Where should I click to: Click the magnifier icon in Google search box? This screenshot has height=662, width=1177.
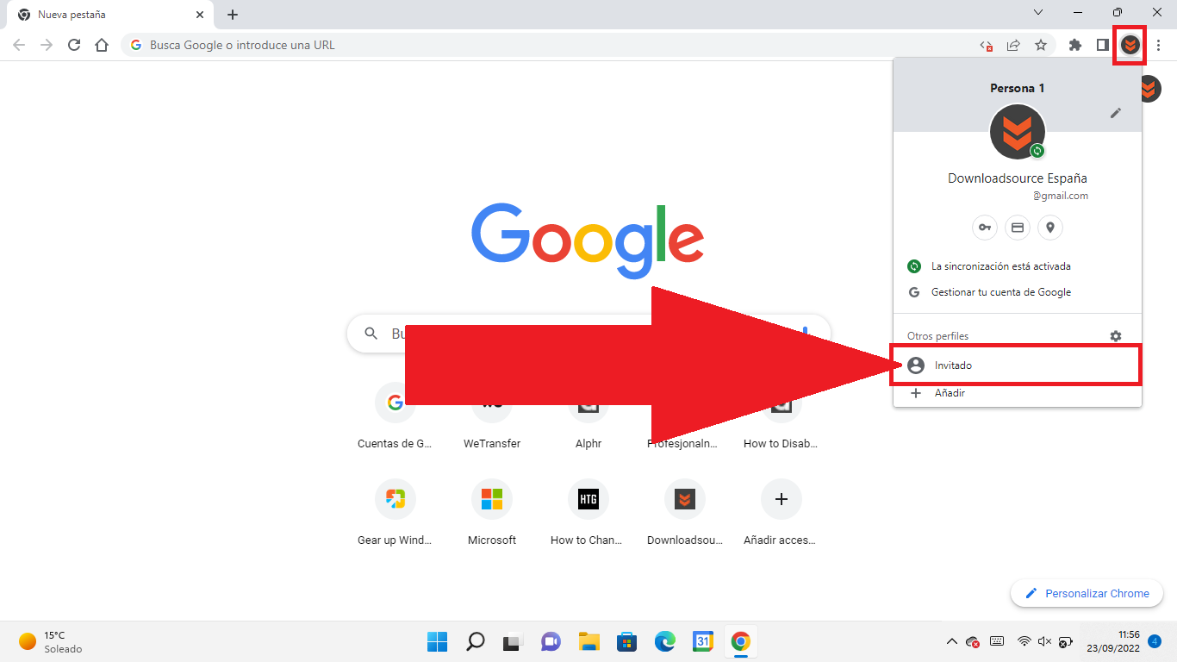(x=371, y=334)
